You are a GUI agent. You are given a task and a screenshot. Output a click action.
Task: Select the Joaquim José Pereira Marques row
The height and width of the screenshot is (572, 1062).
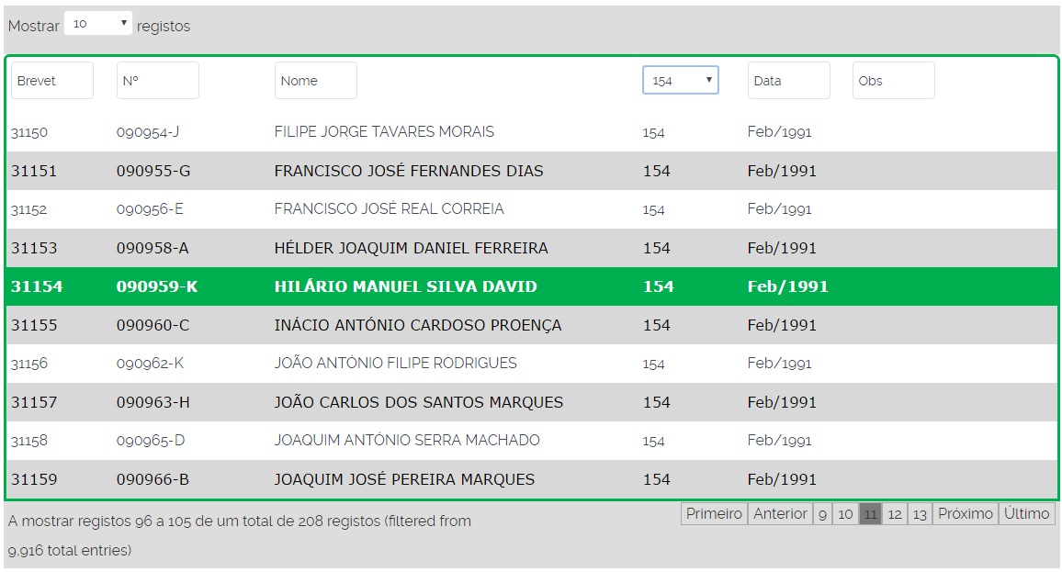click(x=404, y=479)
